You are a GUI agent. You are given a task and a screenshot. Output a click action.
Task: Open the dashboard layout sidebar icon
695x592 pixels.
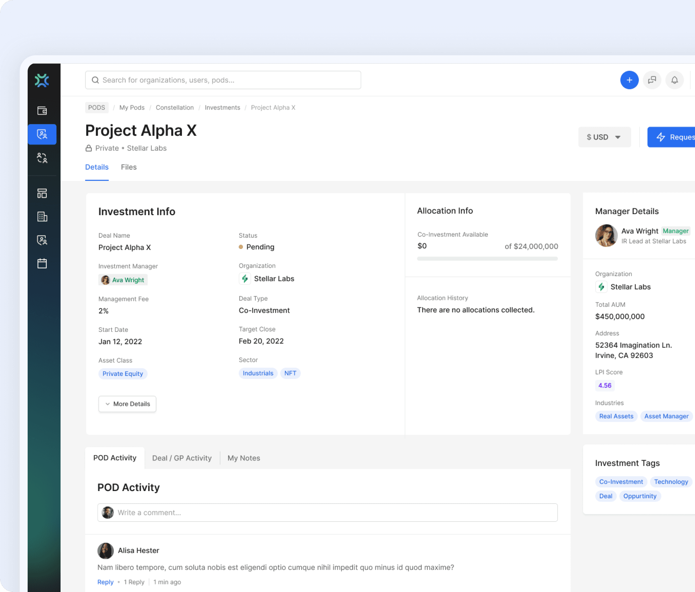pos(42,193)
